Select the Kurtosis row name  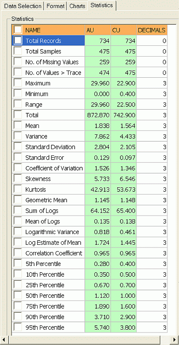[36, 190]
